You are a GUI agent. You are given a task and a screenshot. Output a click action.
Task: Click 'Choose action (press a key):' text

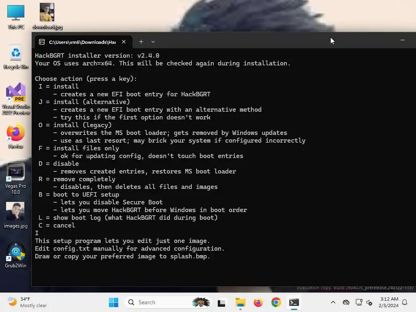click(86, 79)
